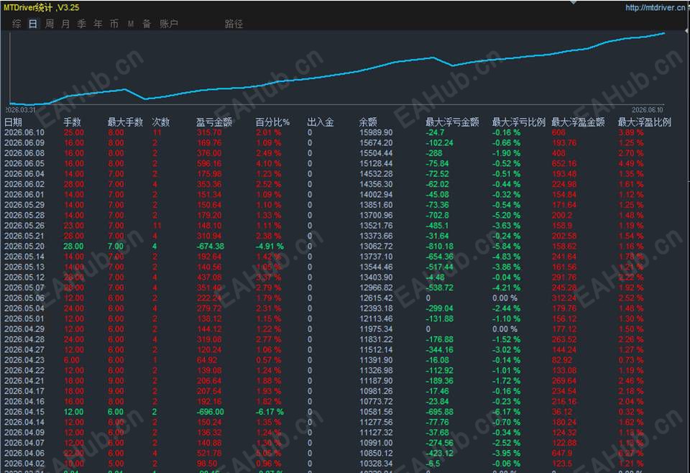This screenshot has width=690, height=473.
Task: Click floating profit ratio 4.49 %
Action: (x=630, y=164)
